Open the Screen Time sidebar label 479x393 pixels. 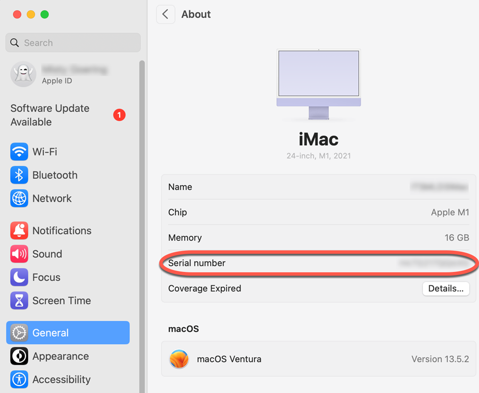coord(62,300)
